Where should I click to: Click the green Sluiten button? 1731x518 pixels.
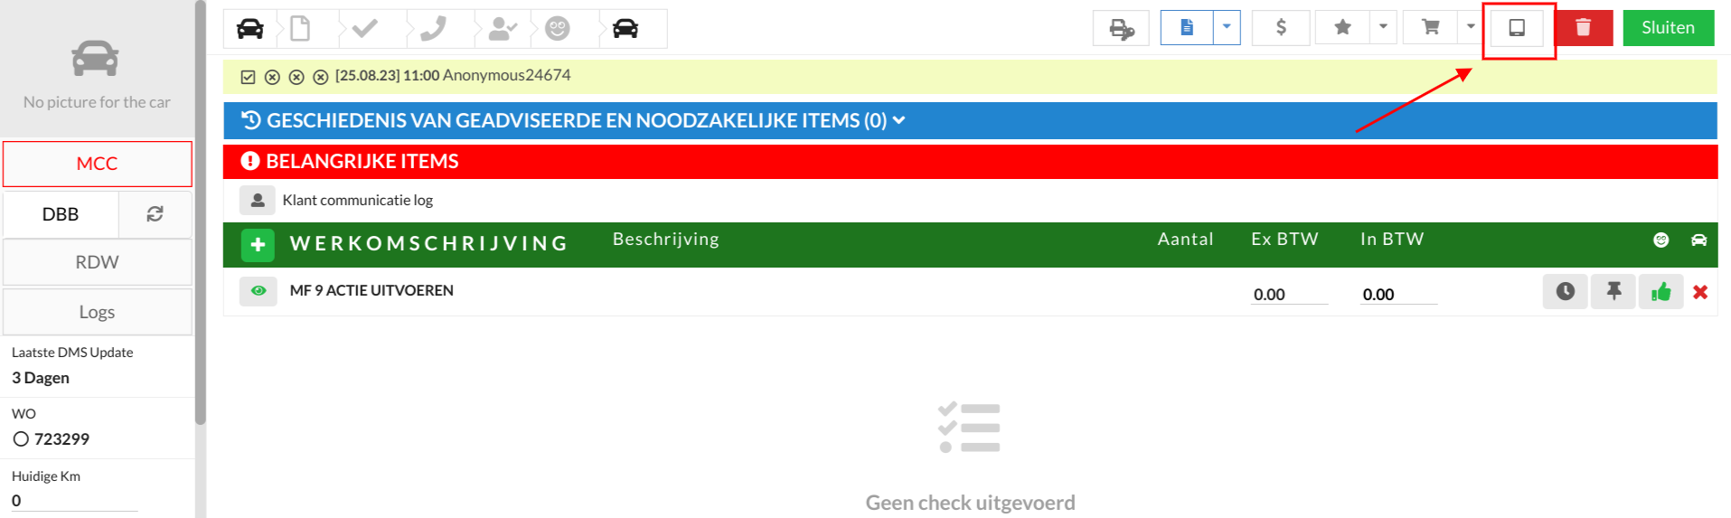1669,28
